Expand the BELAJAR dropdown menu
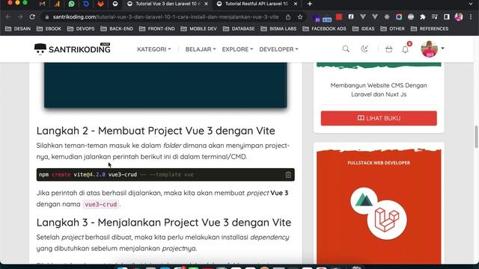 pyautogui.click(x=201, y=49)
